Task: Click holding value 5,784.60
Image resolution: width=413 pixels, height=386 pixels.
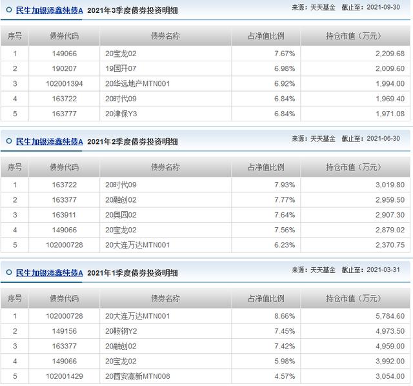Action: click(390, 316)
